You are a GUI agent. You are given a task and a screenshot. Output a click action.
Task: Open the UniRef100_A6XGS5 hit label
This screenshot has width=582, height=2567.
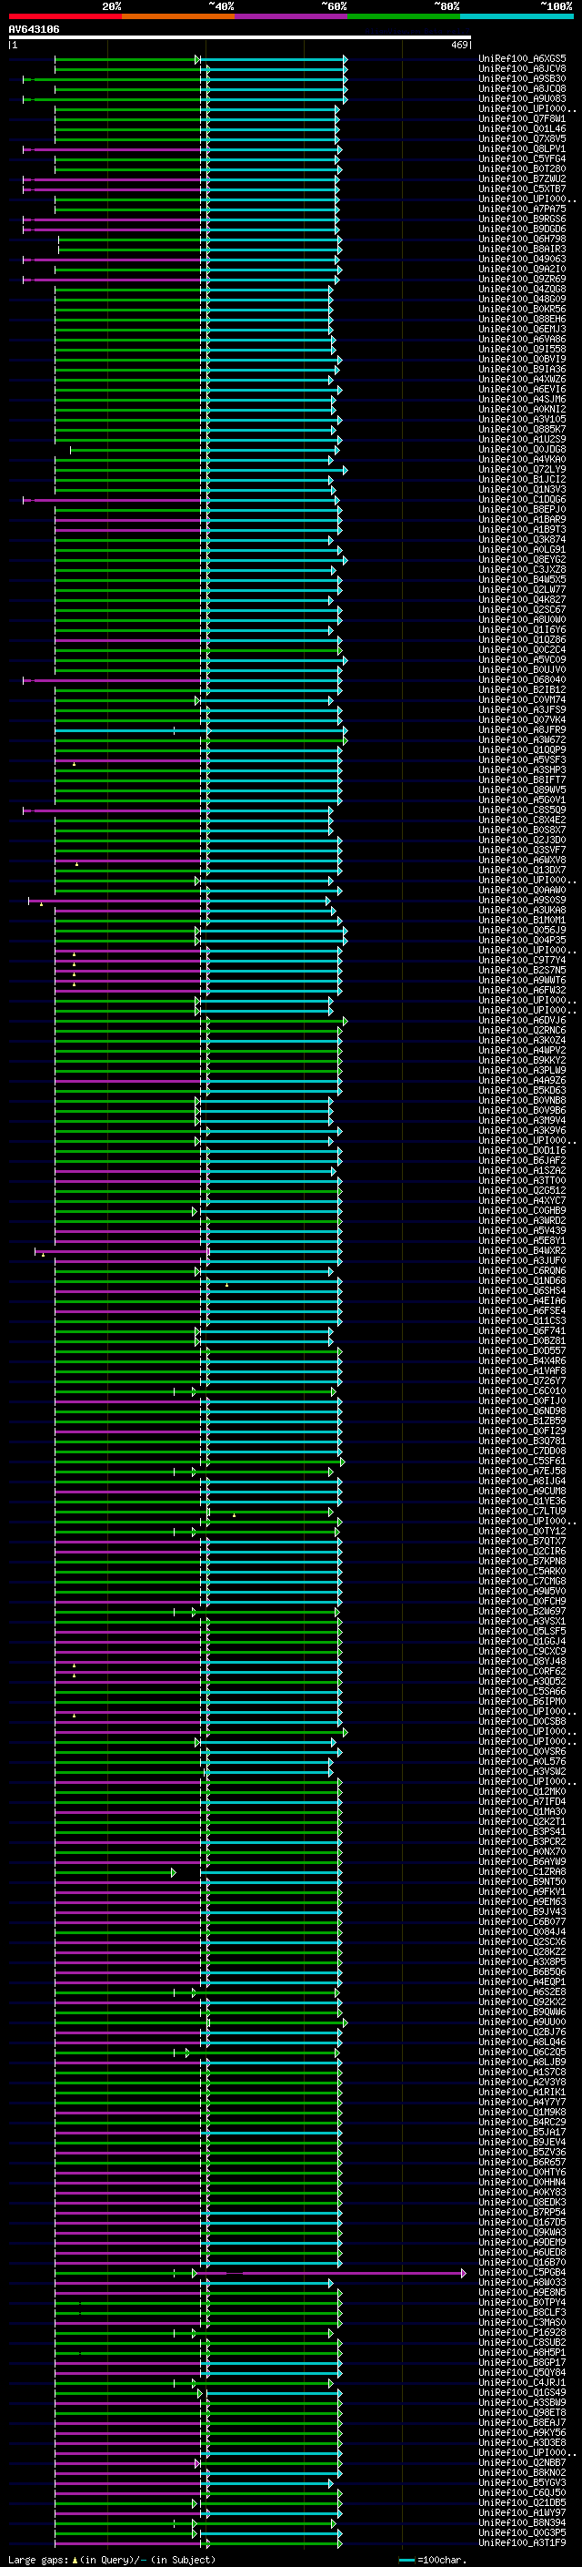click(x=522, y=59)
